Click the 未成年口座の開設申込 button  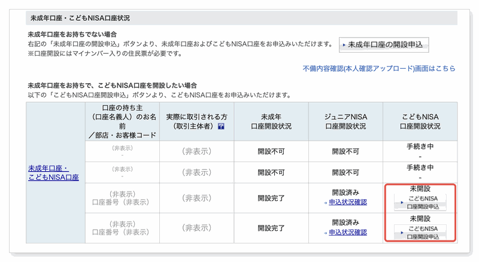pos(384,45)
